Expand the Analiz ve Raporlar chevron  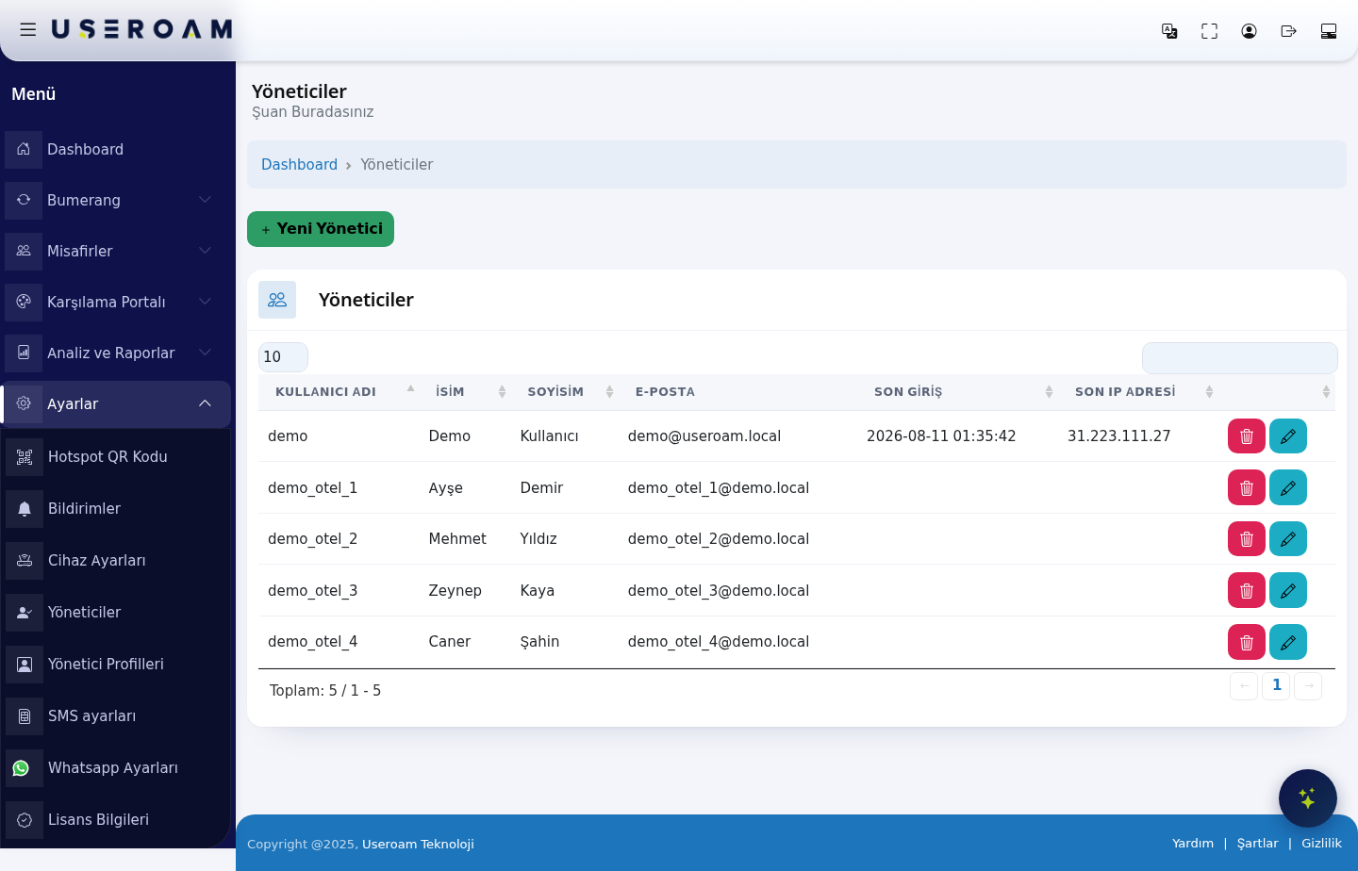click(x=205, y=353)
